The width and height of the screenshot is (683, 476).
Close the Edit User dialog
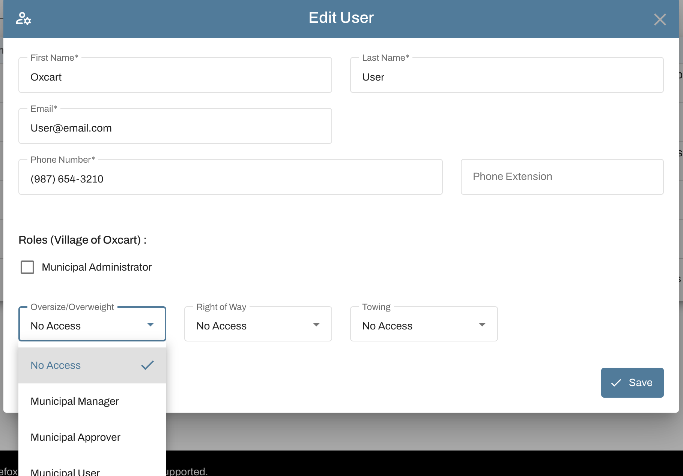[x=660, y=19]
